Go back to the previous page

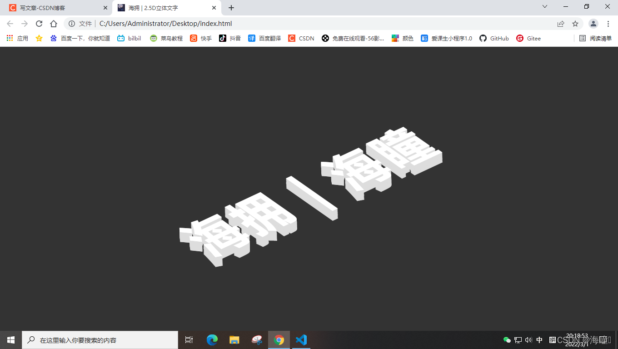[x=10, y=24]
